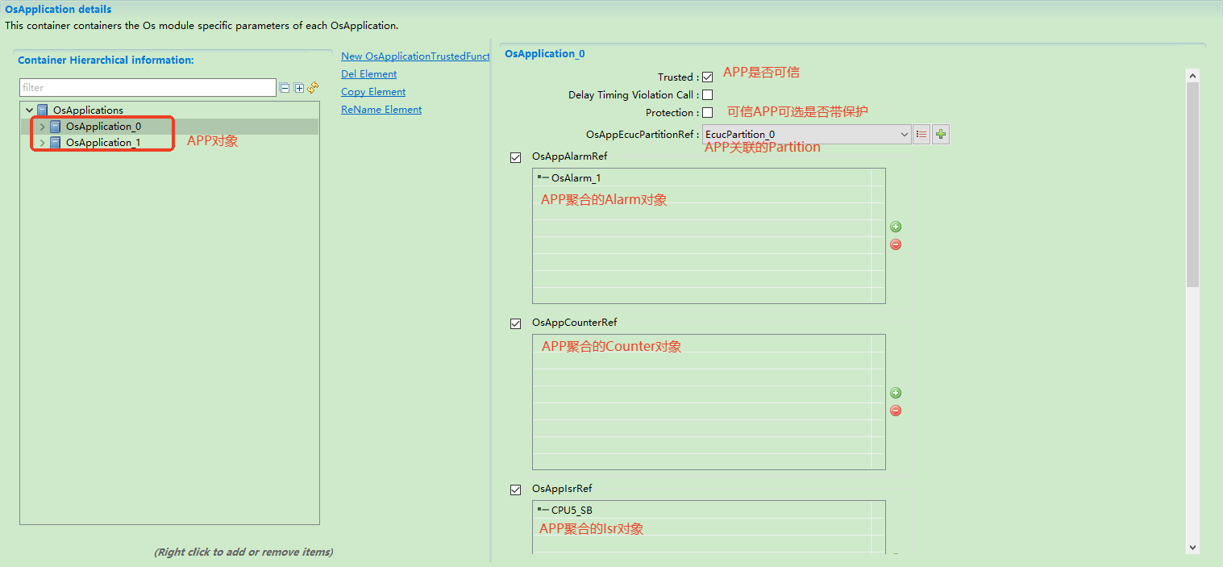Image resolution: width=1223 pixels, height=567 pixels.
Task: Add an entry to OsAppCounterRef list
Action: click(895, 394)
